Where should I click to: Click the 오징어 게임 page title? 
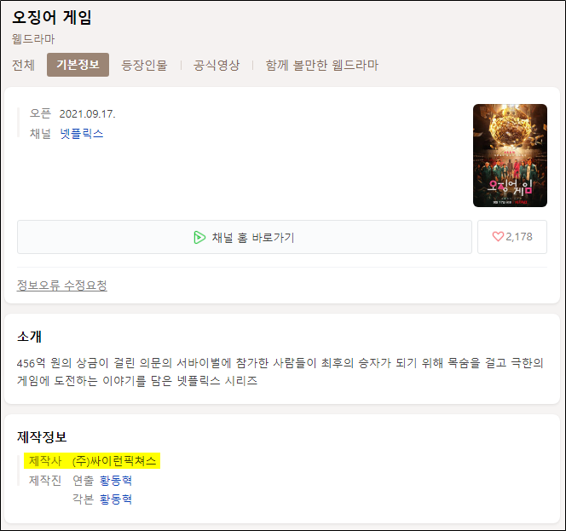52,17
